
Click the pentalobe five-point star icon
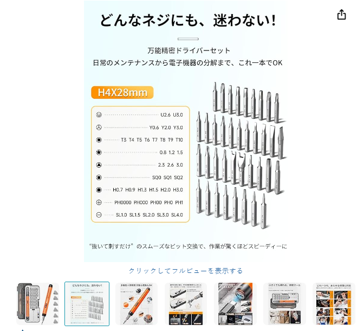[x=99, y=152]
